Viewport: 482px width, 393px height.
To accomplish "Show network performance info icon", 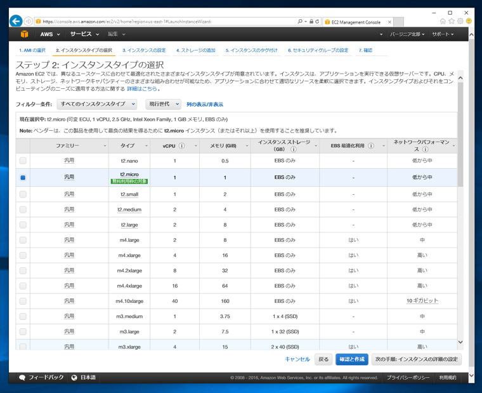I will tap(425, 149).
